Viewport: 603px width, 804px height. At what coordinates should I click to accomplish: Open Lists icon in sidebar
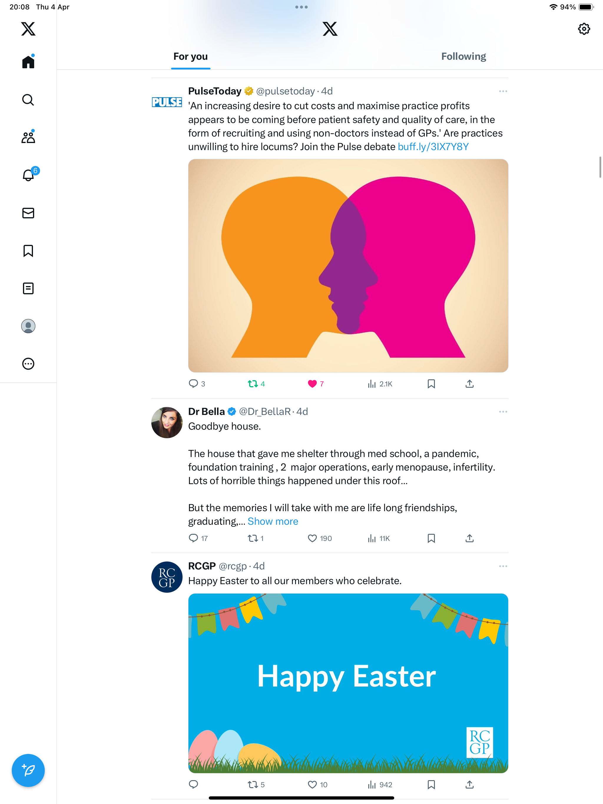click(x=28, y=288)
